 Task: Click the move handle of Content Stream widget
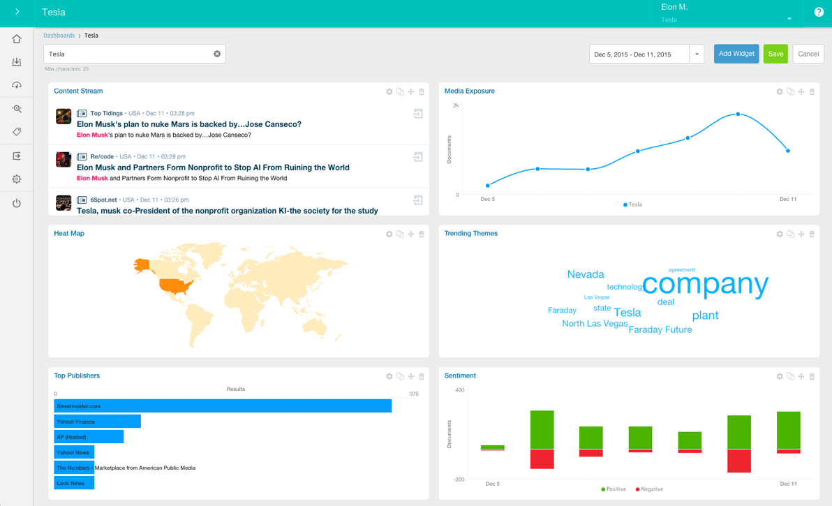(410, 91)
